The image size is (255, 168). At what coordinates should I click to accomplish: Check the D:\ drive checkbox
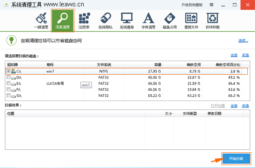coord(8,77)
